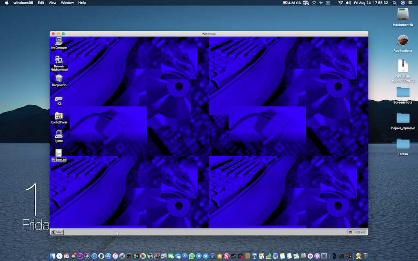Open iTunes from the Dock
Image resolution: width=418 pixels, height=261 pixels.
(x=115, y=256)
